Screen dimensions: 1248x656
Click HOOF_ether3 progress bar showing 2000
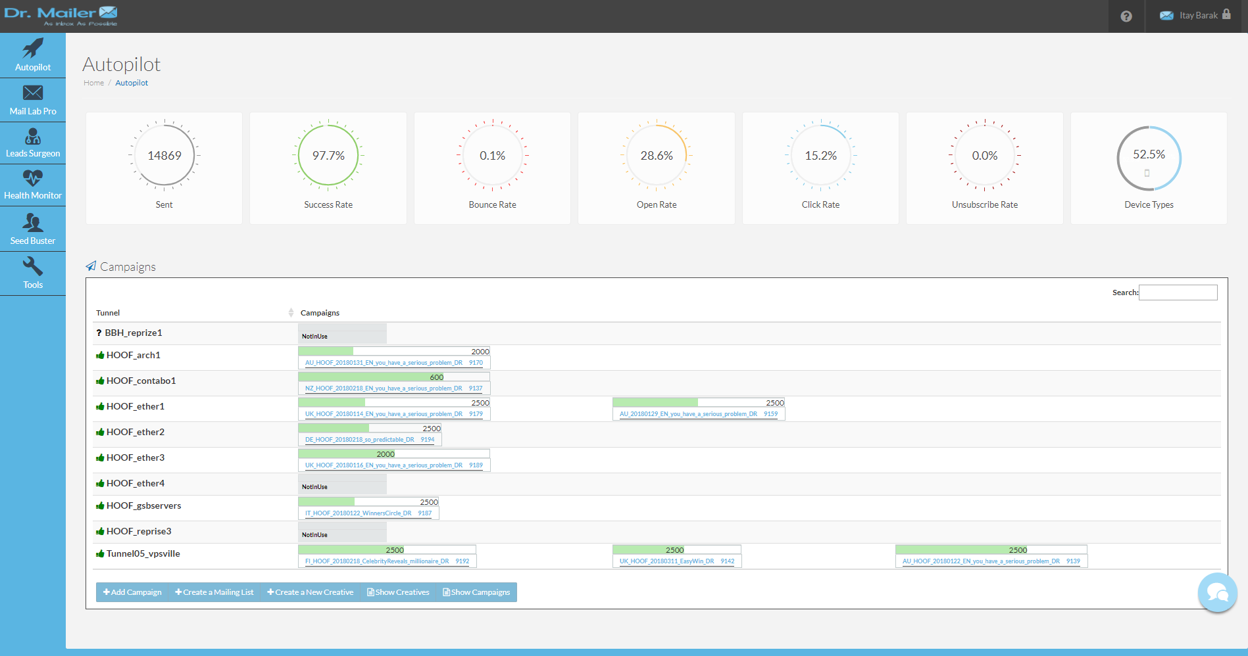click(394, 454)
